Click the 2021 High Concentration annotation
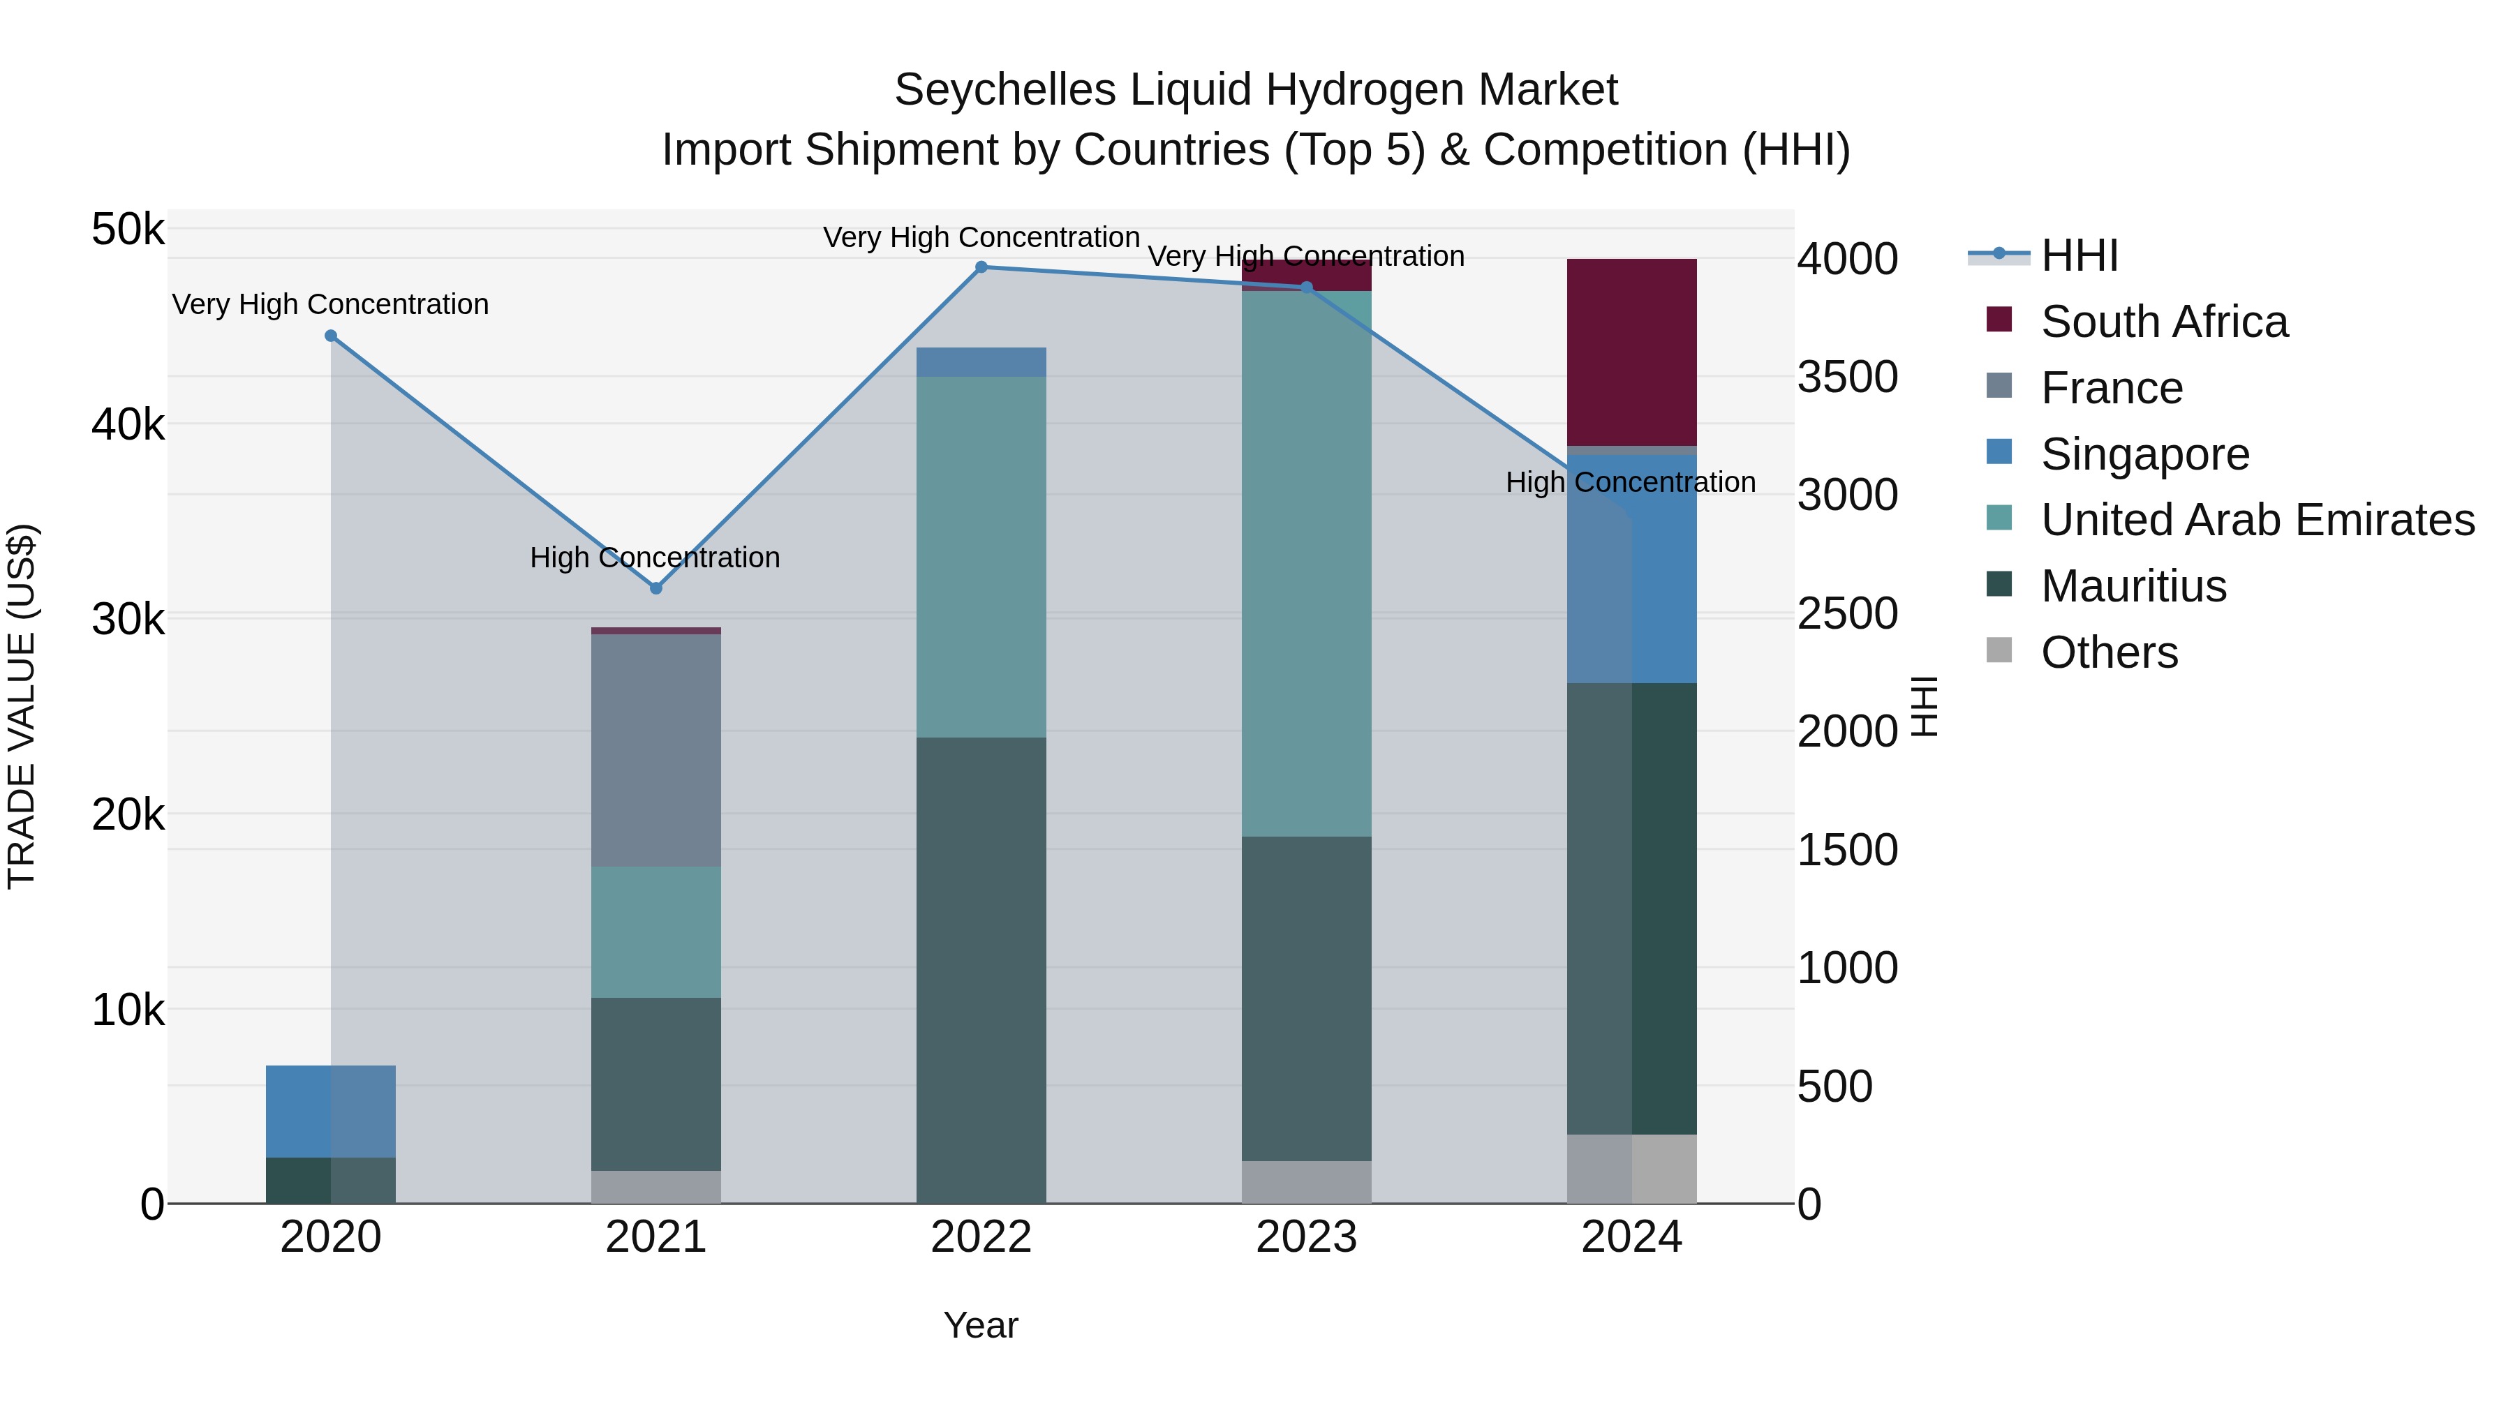This screenshot has height=1413, width=2513. (655, 558)
